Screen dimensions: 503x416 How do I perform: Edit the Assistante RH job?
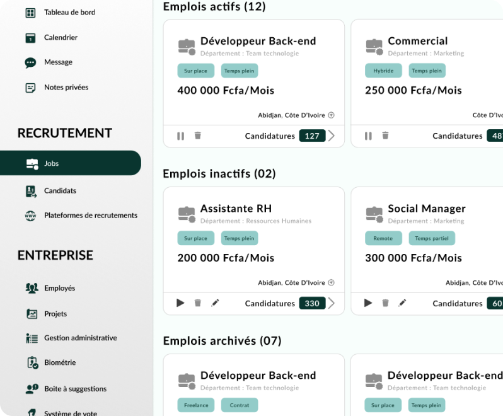click(x=215, y=303)
